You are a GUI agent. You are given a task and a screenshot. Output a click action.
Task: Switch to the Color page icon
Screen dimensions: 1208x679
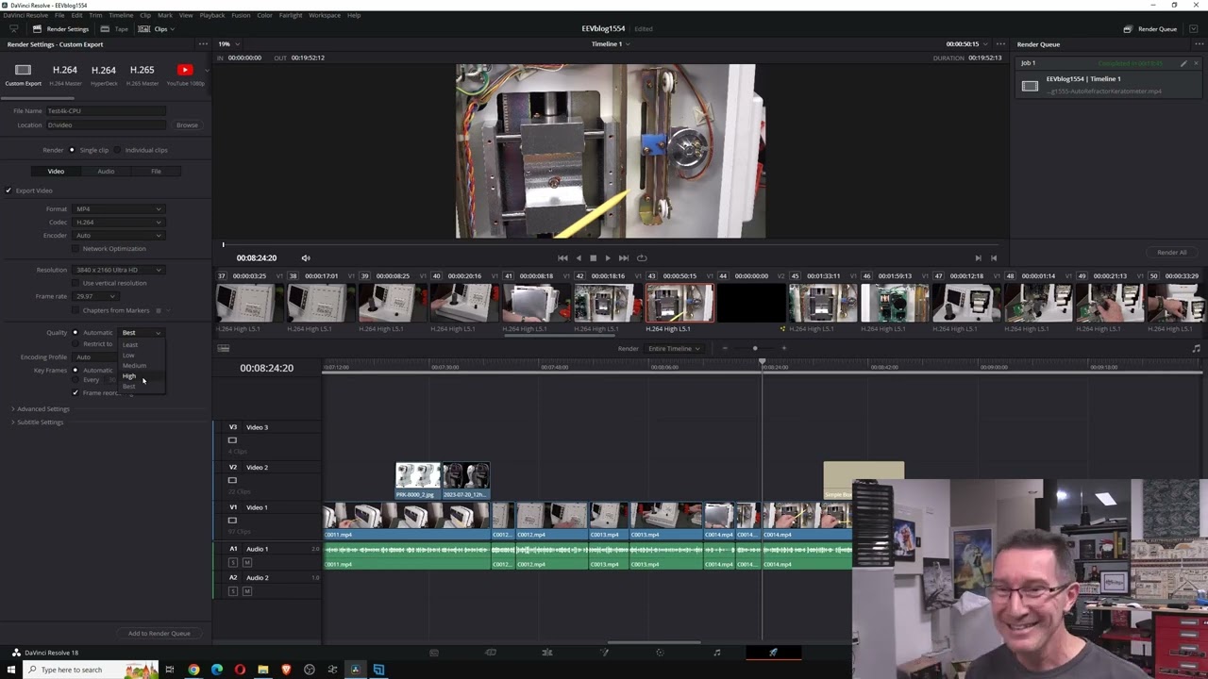(x=660, y=653)
